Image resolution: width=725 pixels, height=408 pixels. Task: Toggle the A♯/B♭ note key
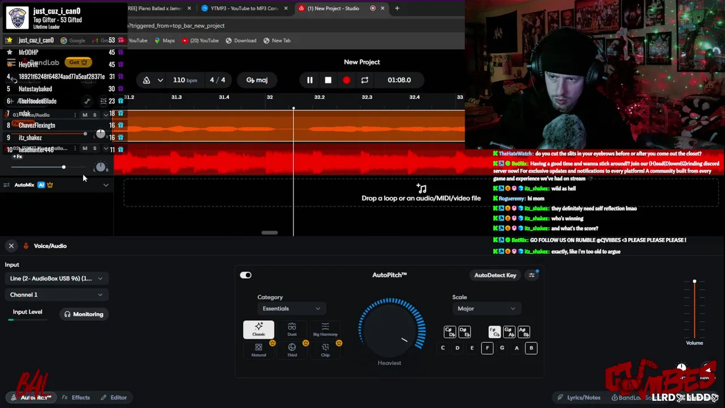pyautogui.click(x=523, y=331)
